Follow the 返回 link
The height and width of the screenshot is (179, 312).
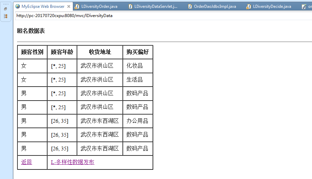26,162
